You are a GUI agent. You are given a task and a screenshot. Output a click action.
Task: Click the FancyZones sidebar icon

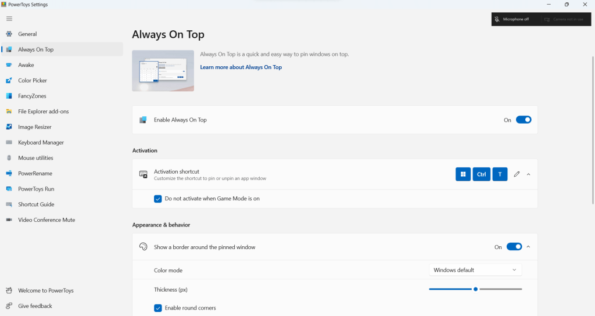[9, 96]
